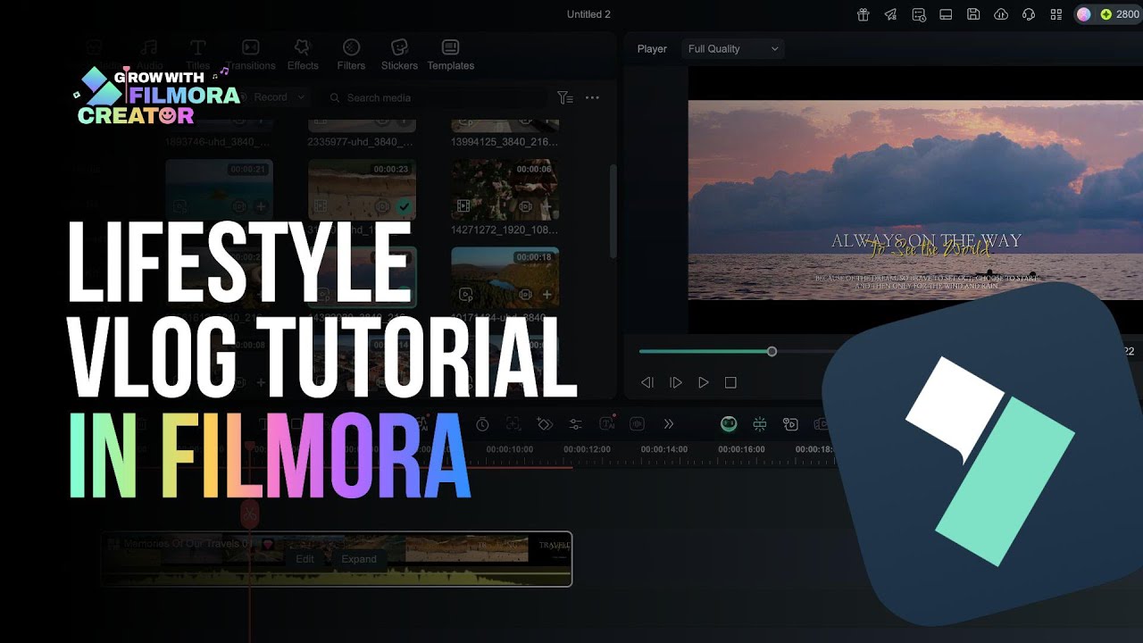
Task: Open the cloud upload icon
Action: pyautogui.click(x=1001, y=14)
